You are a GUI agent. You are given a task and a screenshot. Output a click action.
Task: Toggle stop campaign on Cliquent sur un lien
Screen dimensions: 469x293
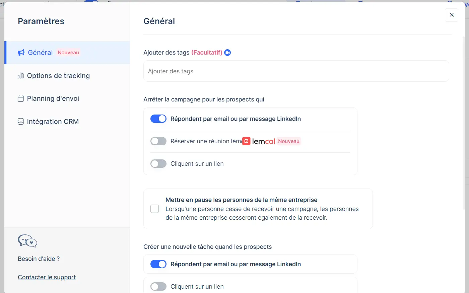coord(158,164)
